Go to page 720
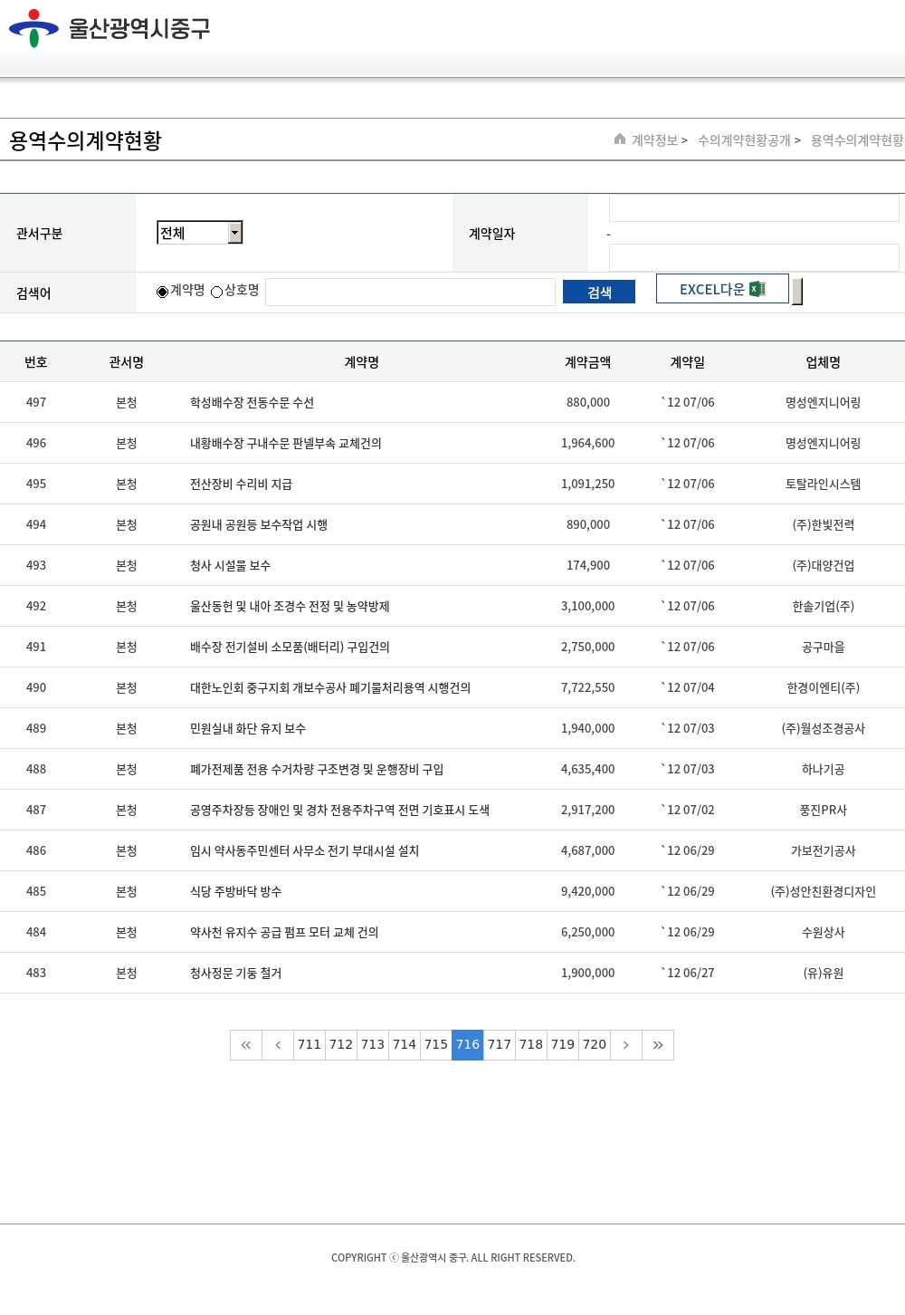 595,1045
